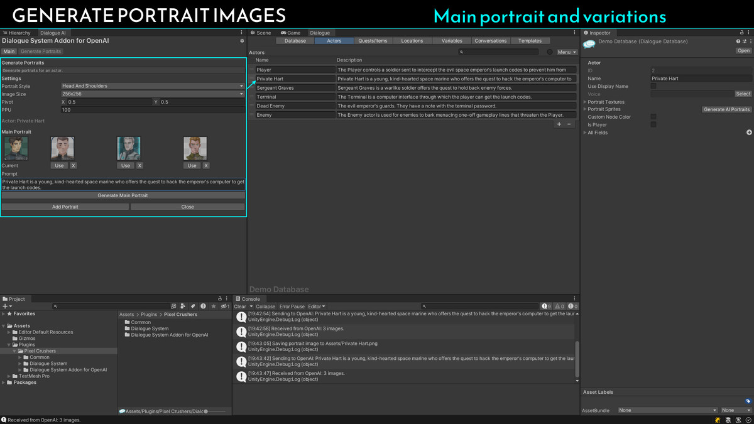Click Inspector panel lock icon

click(741, 33)
